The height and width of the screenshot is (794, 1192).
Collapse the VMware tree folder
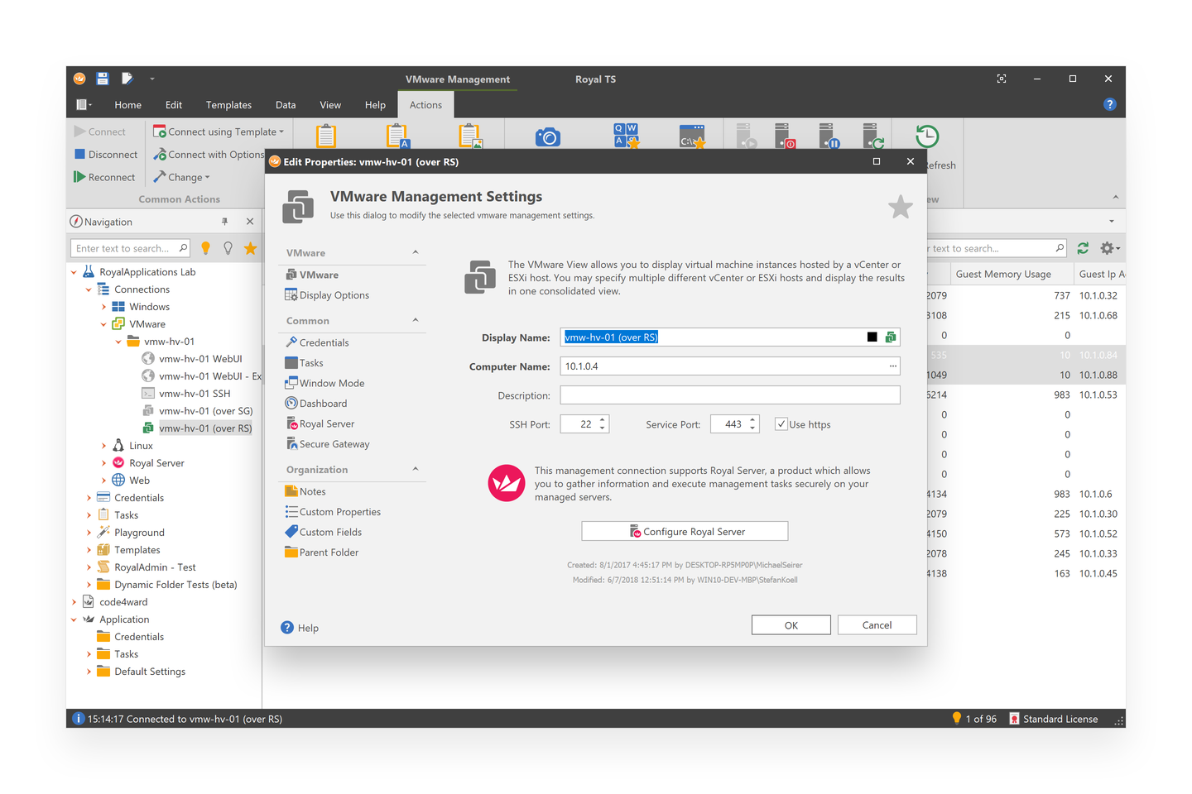[x=103, y=324]
